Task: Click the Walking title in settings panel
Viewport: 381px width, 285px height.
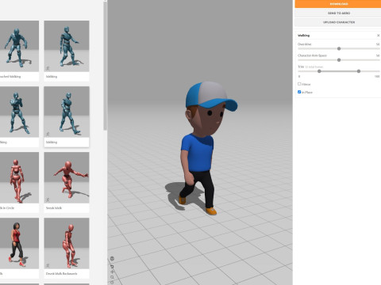Action: (303, 36)
